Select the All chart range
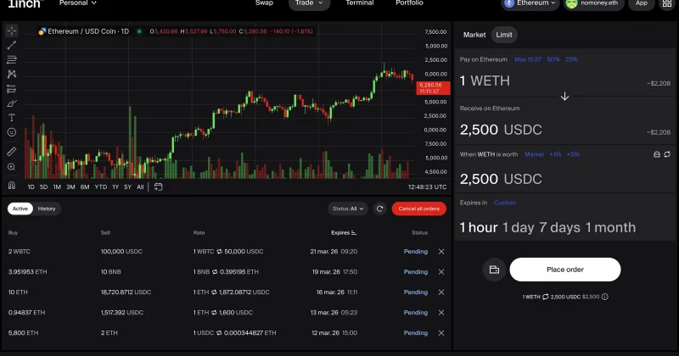The width and height of the screenshot is (679, 356). [140, 186]
